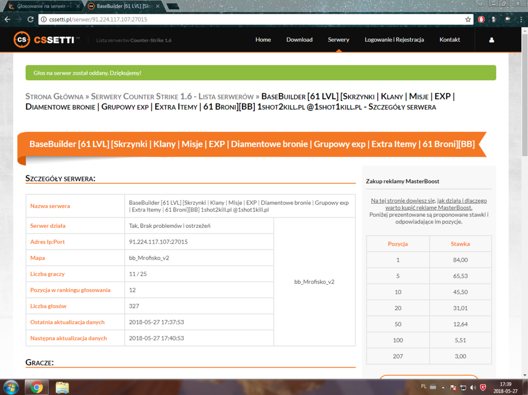The height and width of the screenshot is (395, 528).
Task: Show hidden tray icons arrow
Action: click(x=443, y=388)
